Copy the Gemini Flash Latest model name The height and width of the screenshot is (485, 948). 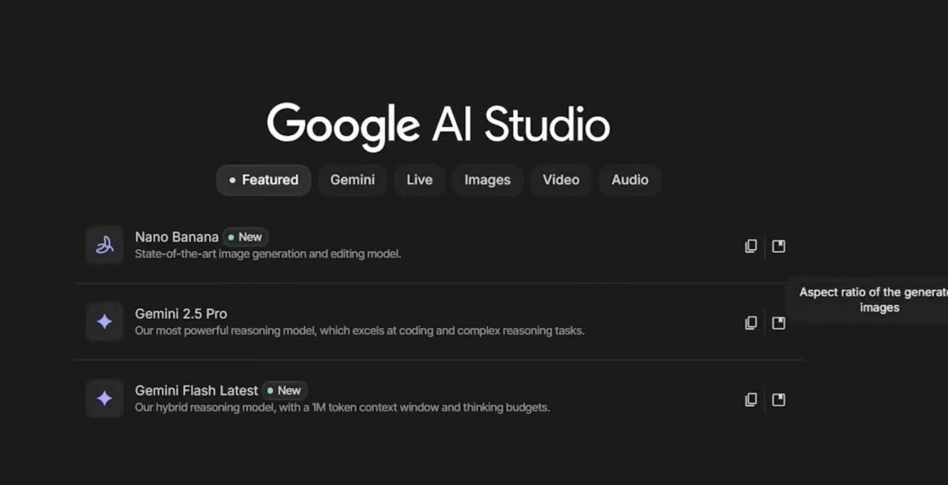[x=751, y=399]
